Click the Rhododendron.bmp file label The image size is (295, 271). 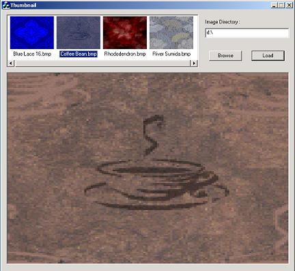(x=125, y=54)
